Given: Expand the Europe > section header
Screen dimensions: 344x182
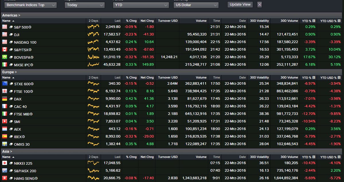Looking at the screenshot, I should coord(9,72).
